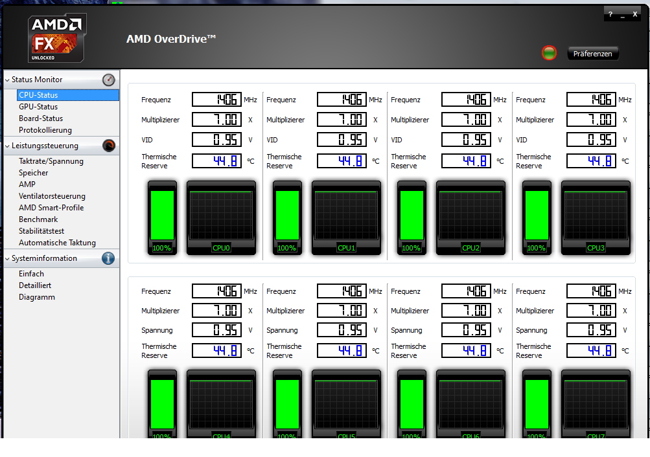The image size is (650, 457).
Task: Open Detailliert system information
Action: click(x=35, y=285)
